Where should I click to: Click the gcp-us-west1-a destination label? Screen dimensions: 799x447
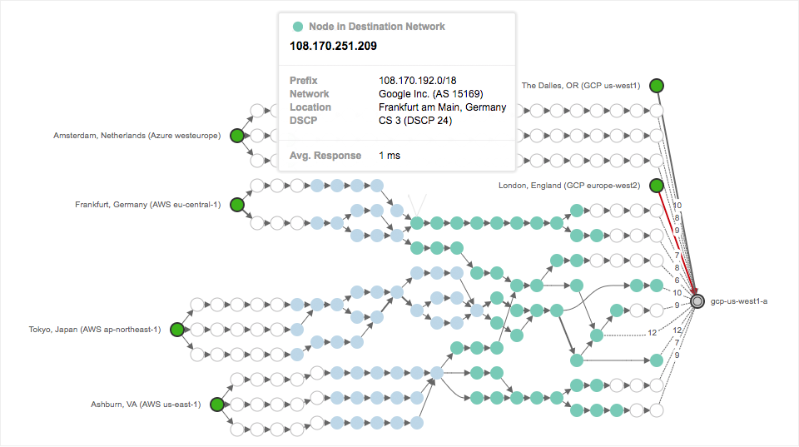738,301
